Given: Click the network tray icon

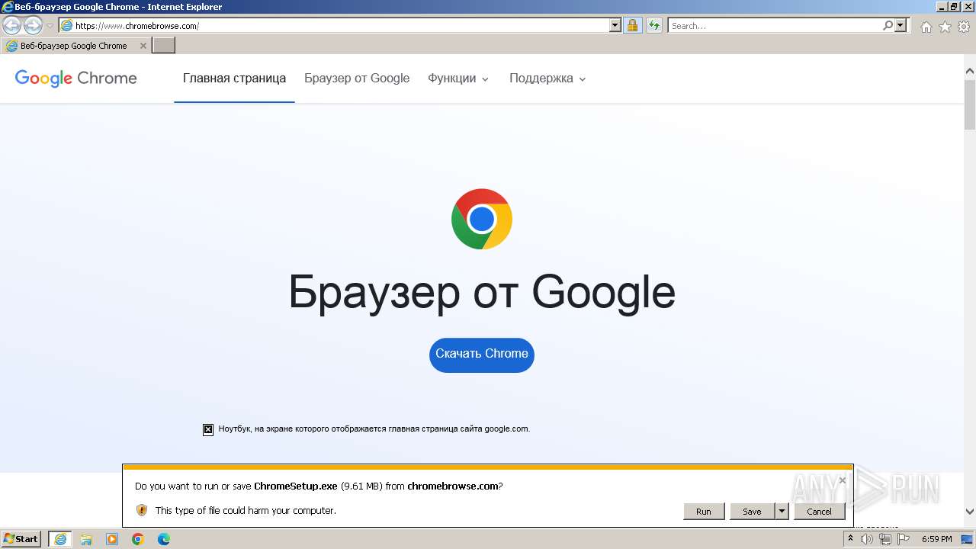Looking at the screenshot, I should click(884, 540).
